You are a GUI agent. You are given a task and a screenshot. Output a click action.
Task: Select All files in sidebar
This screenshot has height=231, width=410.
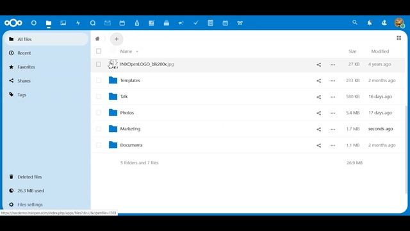point(47,39)
